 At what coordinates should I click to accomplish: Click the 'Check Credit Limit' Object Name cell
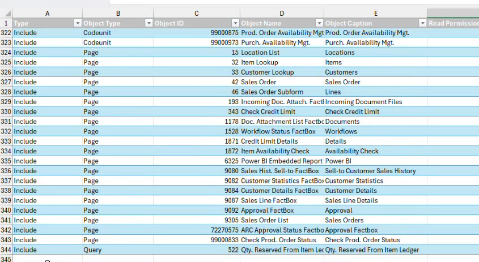coord(282,111)
